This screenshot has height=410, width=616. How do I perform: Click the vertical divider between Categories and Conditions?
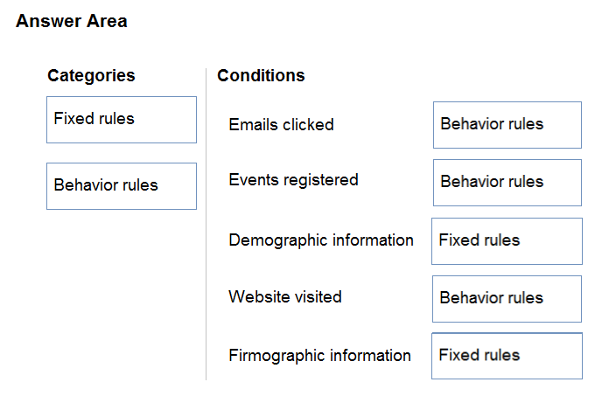click(206, 224)
